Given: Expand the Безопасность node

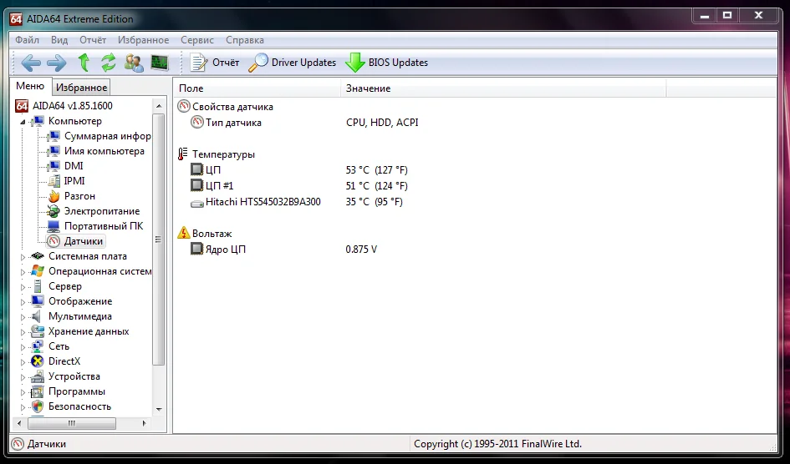Looking at the screenshot, I should click(x=23, y=407).
